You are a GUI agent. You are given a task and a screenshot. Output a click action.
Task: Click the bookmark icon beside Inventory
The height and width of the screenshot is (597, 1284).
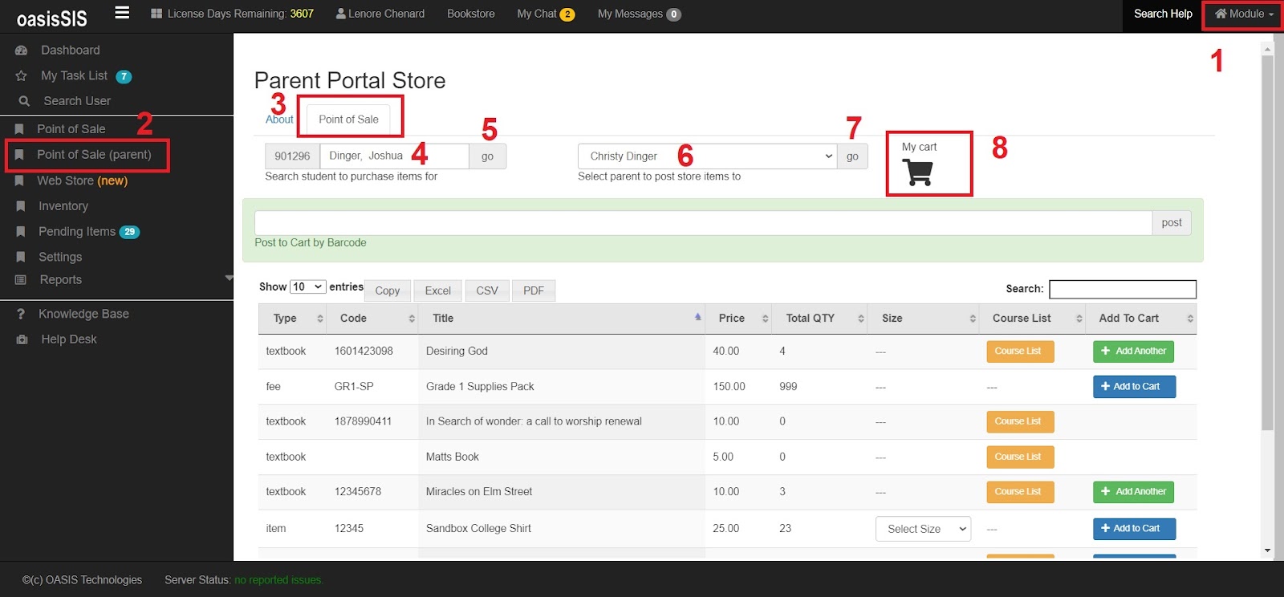point(21,206)
